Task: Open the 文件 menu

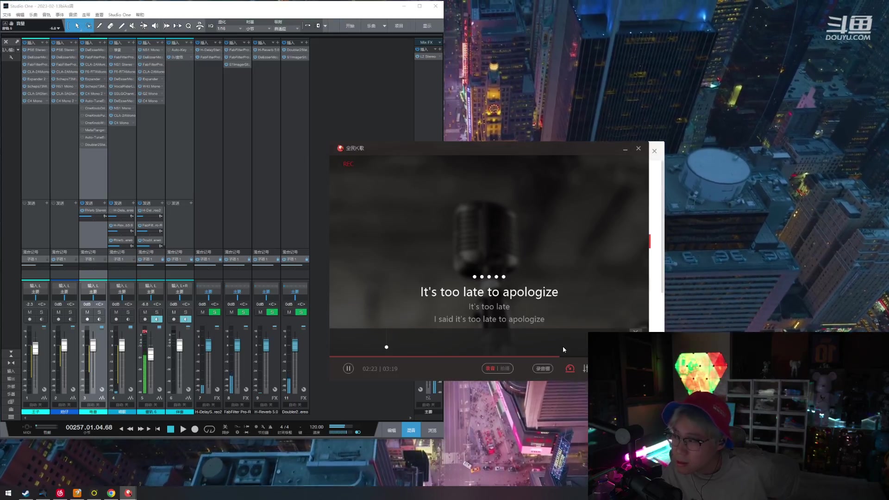Action: [7, 15]
